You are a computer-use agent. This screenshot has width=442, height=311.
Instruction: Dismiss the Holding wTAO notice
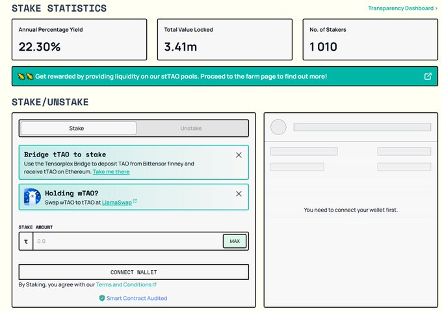pos(239,193)
